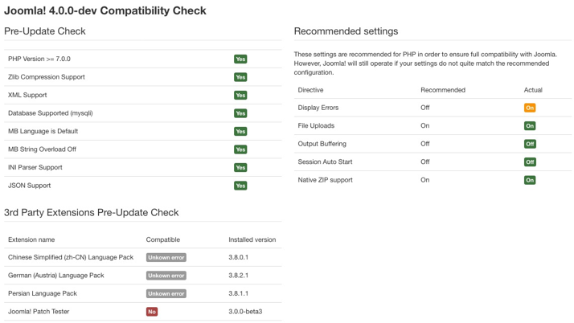Screen dimensions: 574x323
Task: Click the Directive column header
Action: tap(310, 90)
